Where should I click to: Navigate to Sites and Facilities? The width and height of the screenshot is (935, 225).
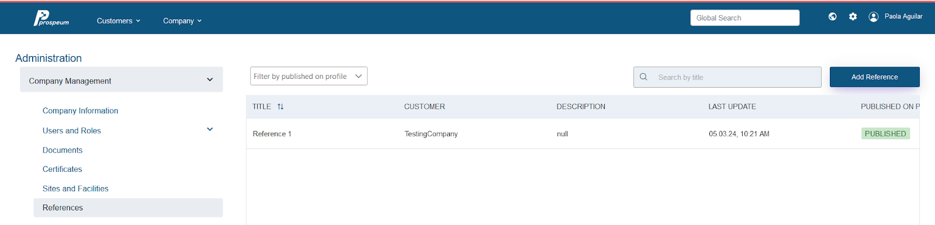coord(75,188)
